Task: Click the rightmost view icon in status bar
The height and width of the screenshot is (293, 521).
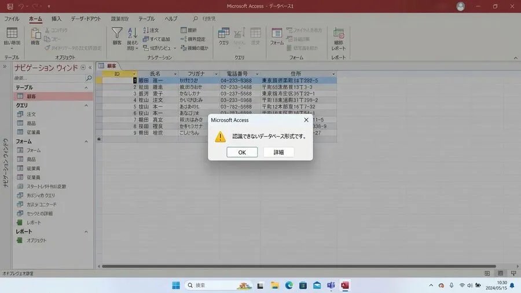Action: pos(513,273)
